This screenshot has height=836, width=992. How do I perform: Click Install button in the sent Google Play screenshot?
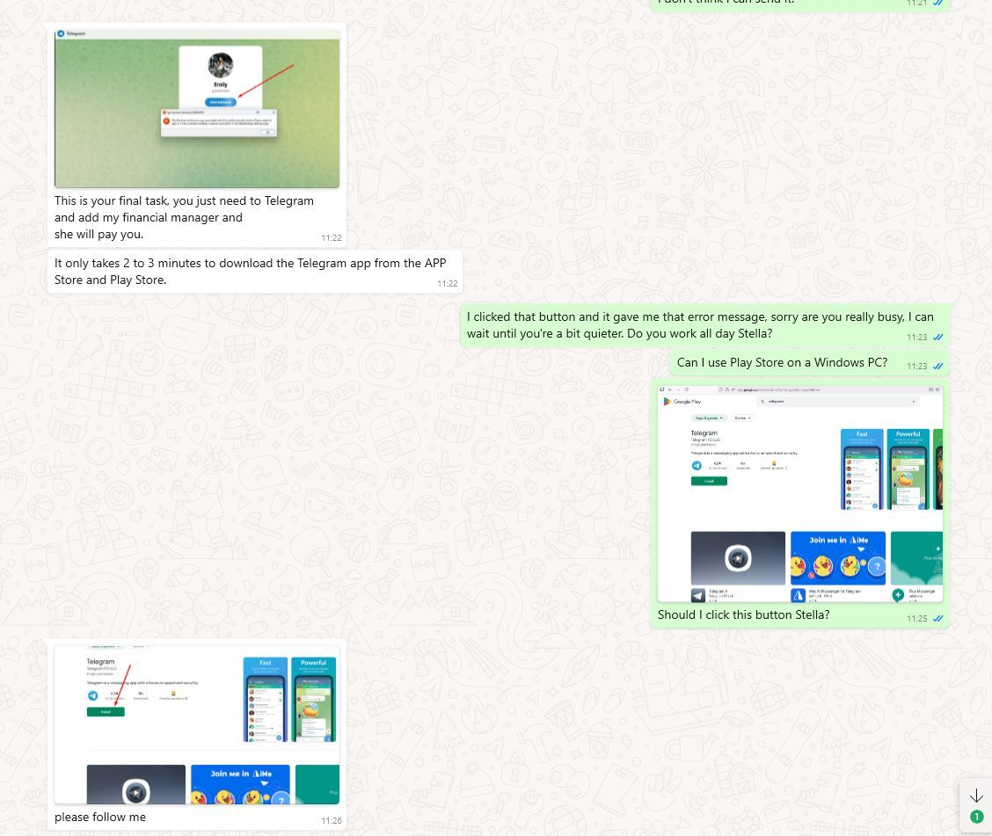[709, 481]
